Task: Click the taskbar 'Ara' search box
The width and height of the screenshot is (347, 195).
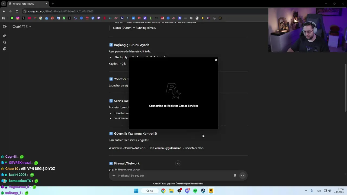Action: tap(150, 191)
